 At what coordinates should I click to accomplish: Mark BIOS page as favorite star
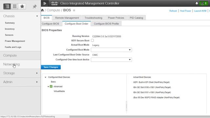coord(74,10)
